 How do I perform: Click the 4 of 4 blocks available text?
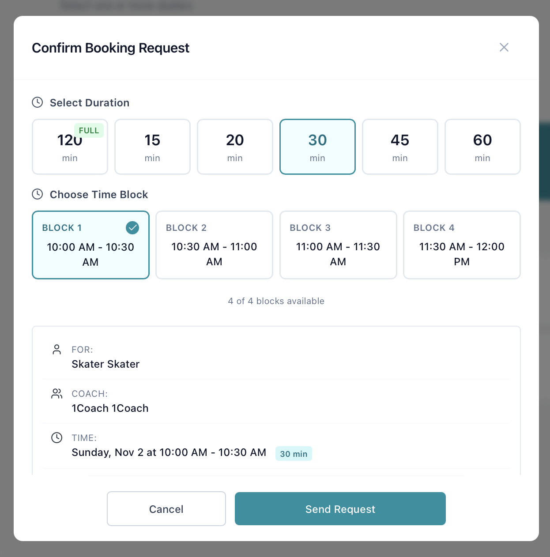pyautogui.click(x=276, y=301)
